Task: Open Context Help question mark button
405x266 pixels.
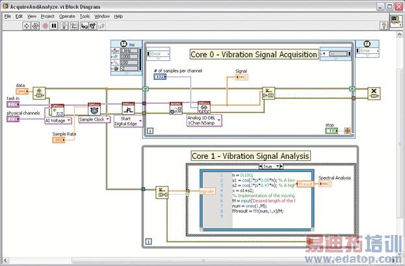Action: [x=384, y=26]
